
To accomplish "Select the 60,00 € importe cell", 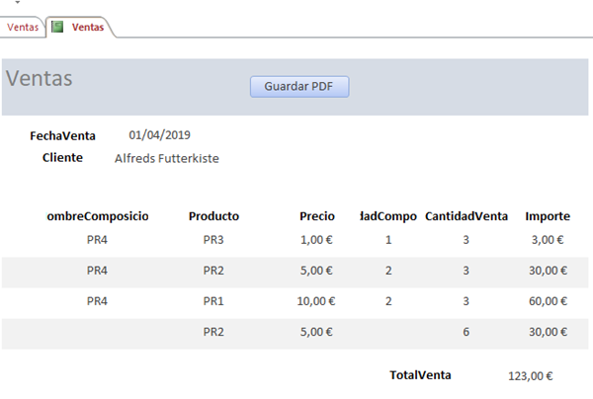I will coord(546,302).
